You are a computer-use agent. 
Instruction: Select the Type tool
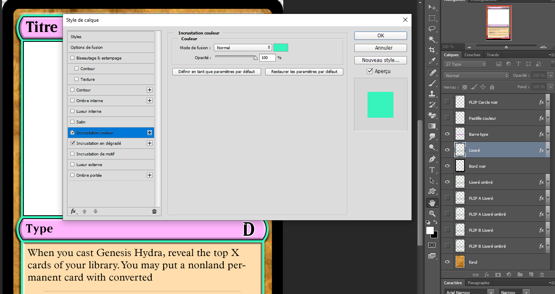pyautogui.click(x=432, y=169)
